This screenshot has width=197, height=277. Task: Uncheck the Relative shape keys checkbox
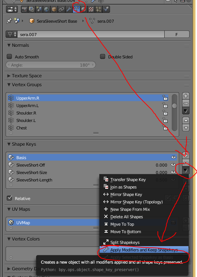coord(9,198)
